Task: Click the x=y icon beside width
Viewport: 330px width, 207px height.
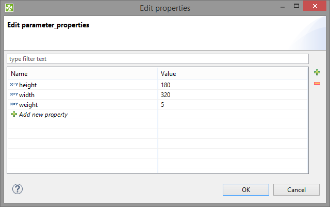Action: pyautogui.click(x=14, y=94)
